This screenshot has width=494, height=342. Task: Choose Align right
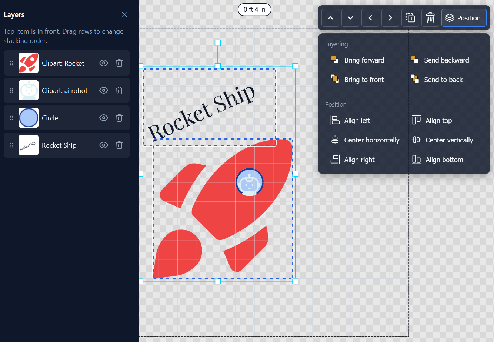coord(353,160)
